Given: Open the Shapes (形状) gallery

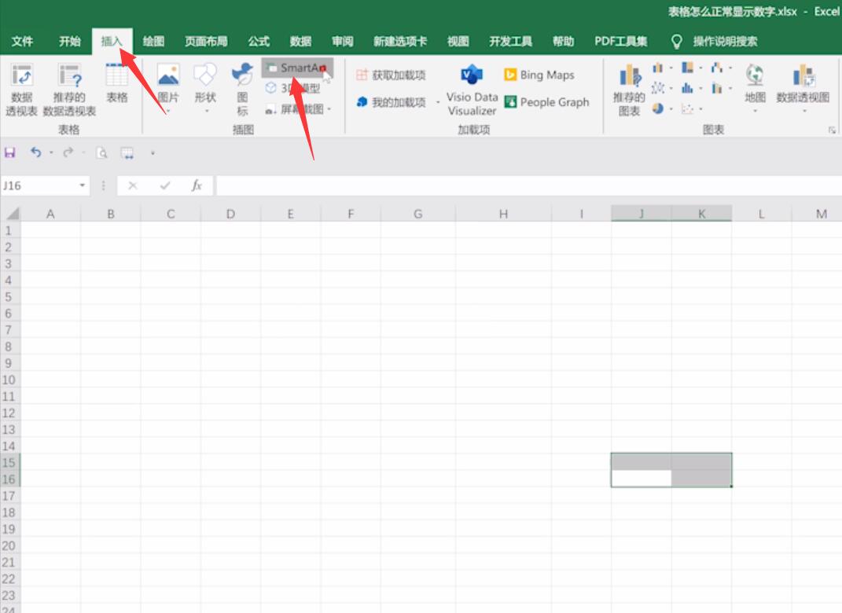Looking at the screenshot, I should coord(205,88).
